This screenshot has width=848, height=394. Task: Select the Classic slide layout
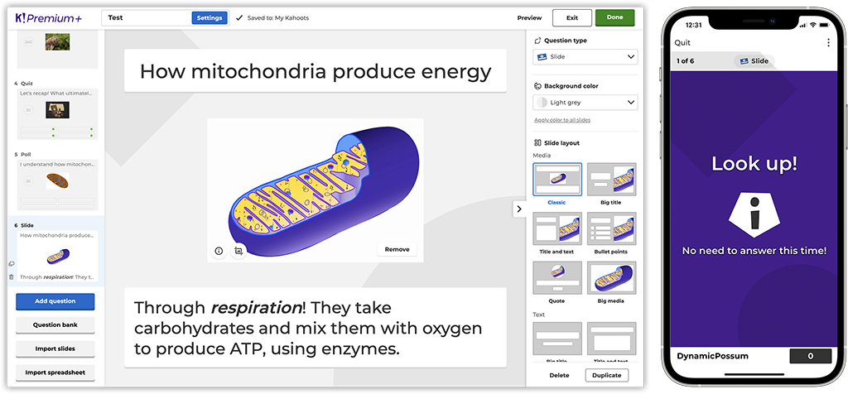tap(557, 179)
